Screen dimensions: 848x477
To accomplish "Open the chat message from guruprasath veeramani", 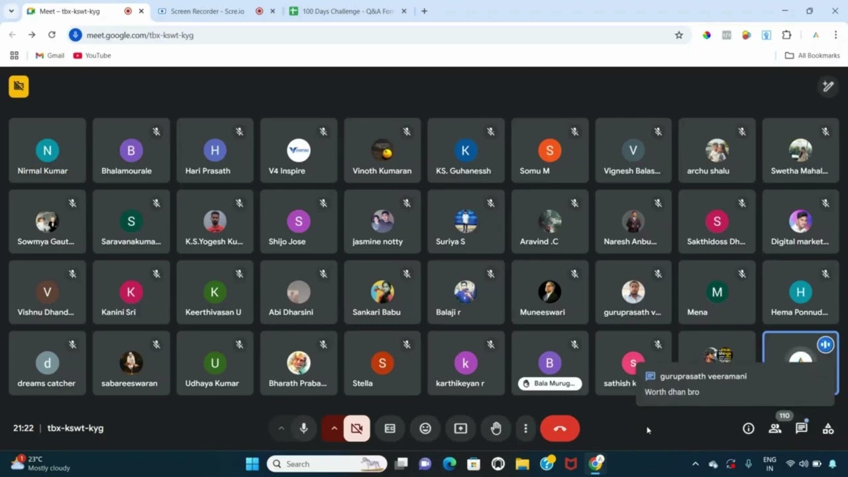I will point(735,384).
